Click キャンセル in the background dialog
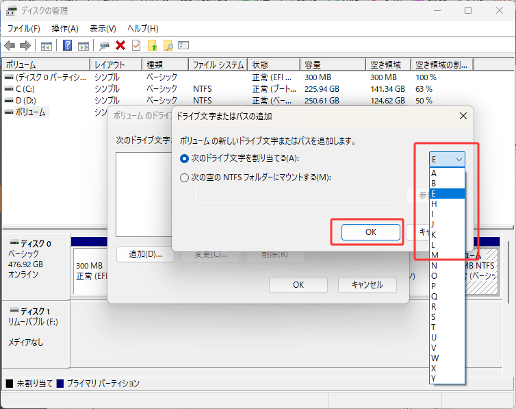This screenshot has height=409, width=516. 367,285
